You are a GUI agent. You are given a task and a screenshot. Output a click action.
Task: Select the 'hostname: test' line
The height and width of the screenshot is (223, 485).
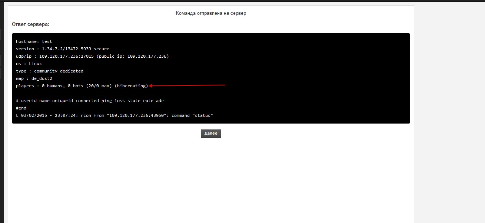[x=34, y=41]
